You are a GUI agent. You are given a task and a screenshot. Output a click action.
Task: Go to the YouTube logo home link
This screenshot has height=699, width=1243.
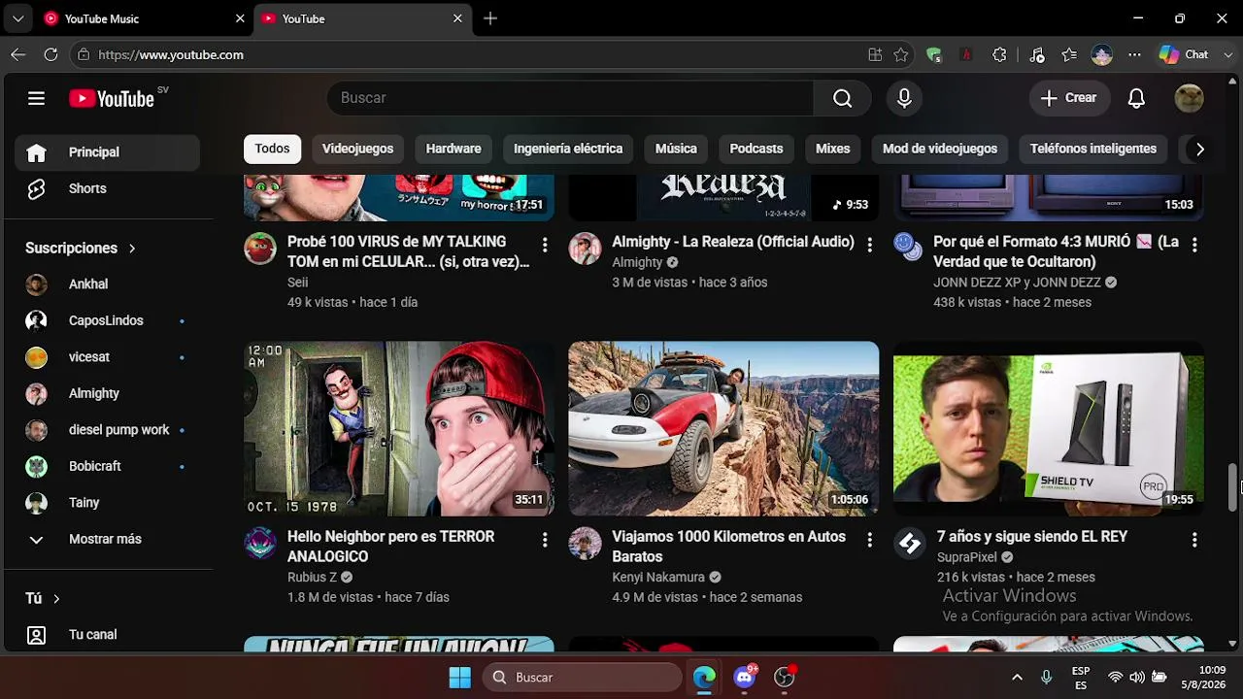pyautogui.click(x=112, y=98)
